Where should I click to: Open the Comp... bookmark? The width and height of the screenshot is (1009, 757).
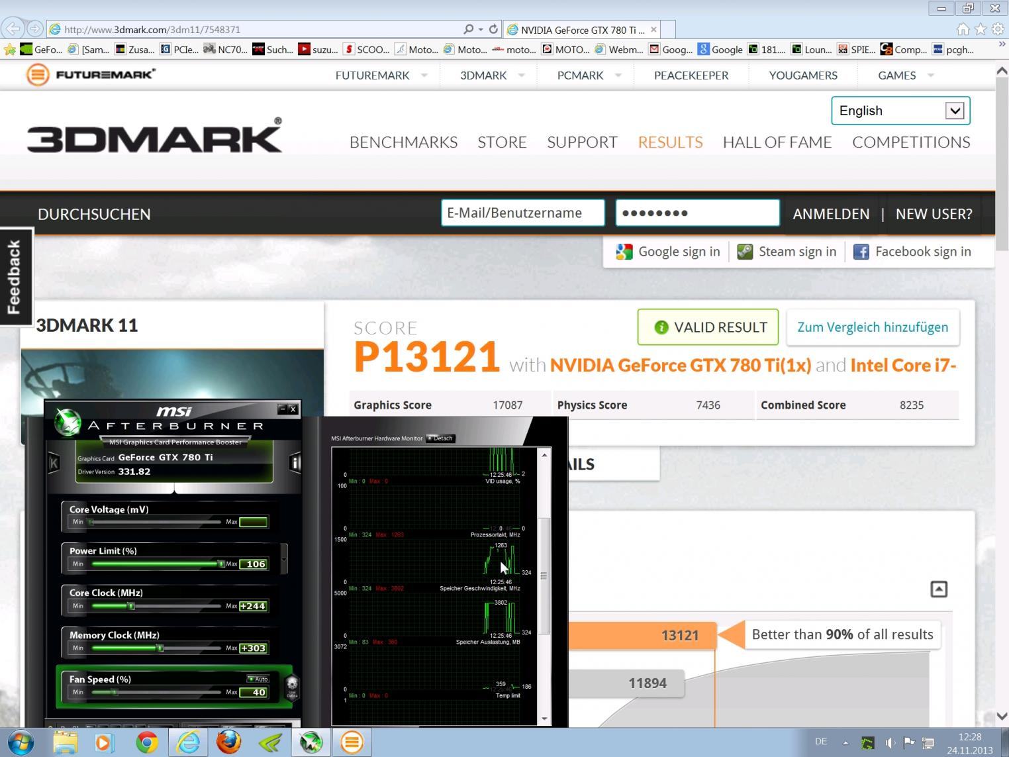[904, 50]
